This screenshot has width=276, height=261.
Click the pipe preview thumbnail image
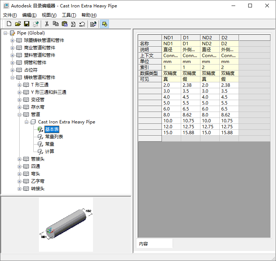click(66, 225)
